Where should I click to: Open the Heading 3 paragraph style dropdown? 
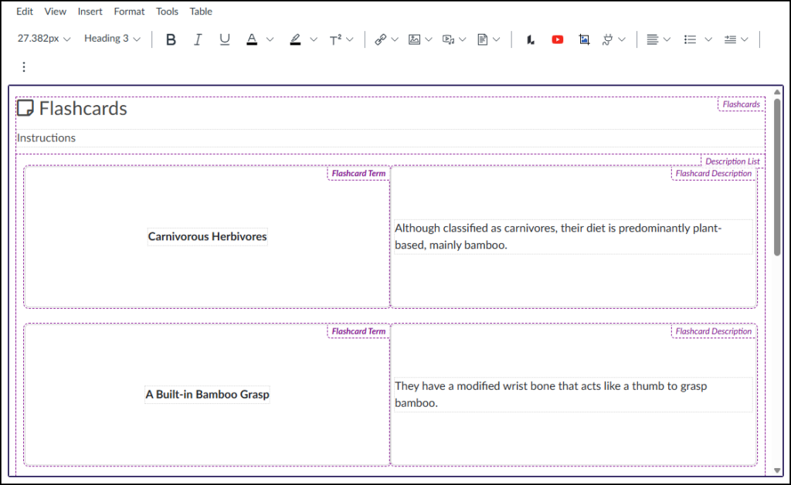pos(111,39)
